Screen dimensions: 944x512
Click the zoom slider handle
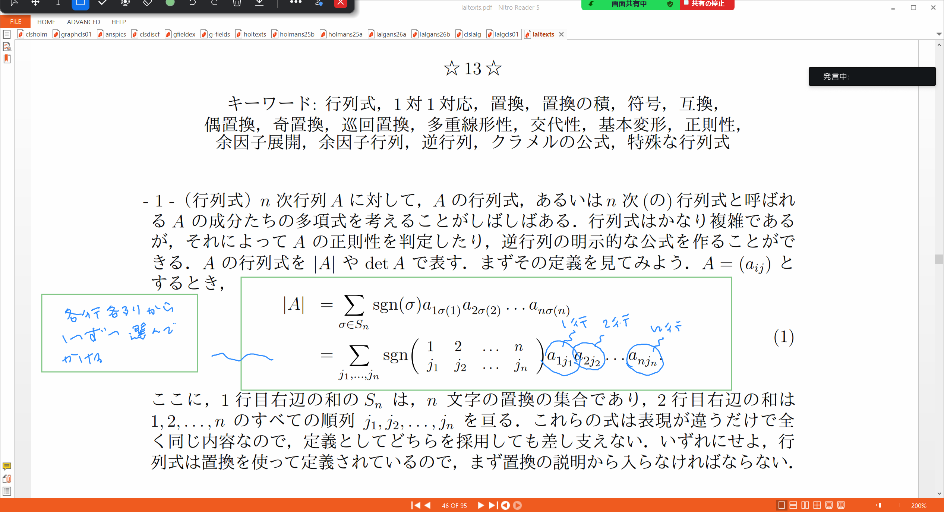point(880,505)
